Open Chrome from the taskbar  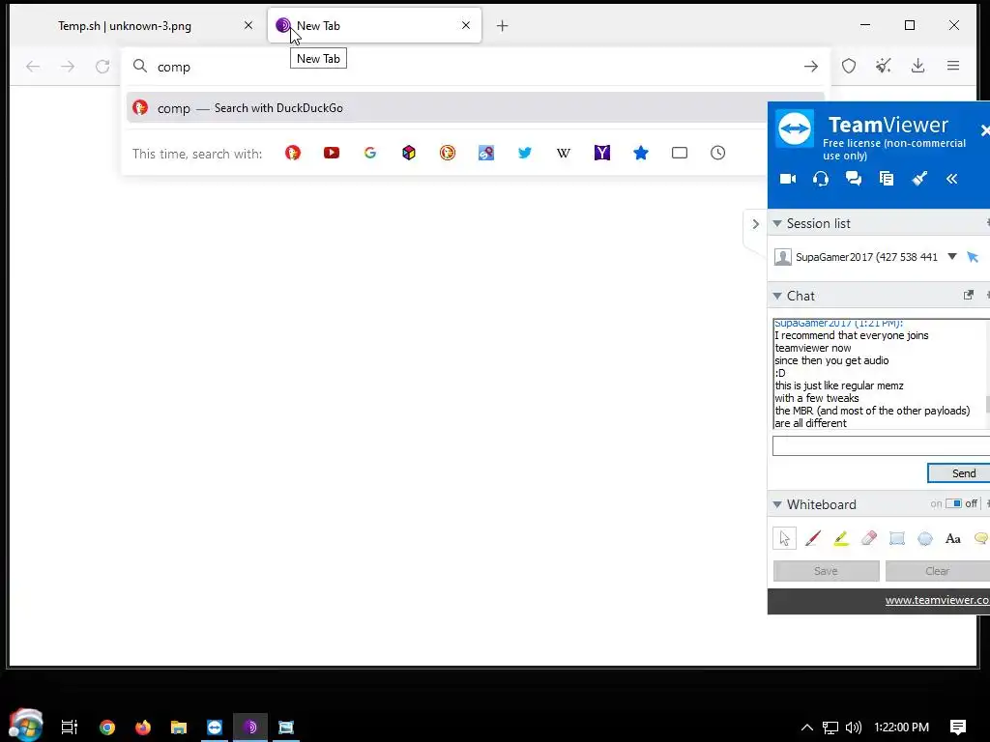coord(107,728)
